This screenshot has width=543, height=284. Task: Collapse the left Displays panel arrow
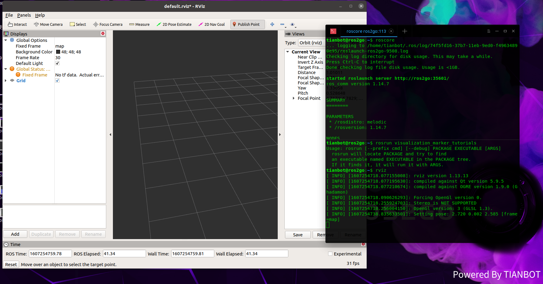point(110,134)
